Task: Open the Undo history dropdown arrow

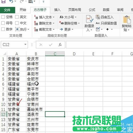Action: click(x=15, y=1)
